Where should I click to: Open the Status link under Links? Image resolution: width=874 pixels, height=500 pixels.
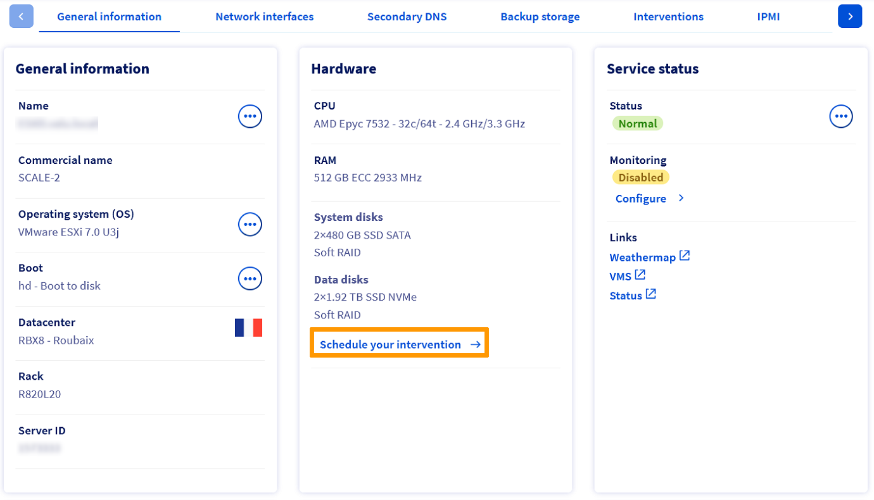(x=626, y=296)
